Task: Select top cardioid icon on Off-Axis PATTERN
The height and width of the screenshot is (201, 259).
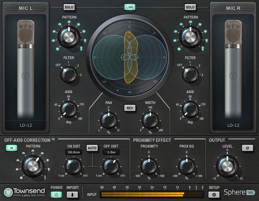Action: coord(33,151)
